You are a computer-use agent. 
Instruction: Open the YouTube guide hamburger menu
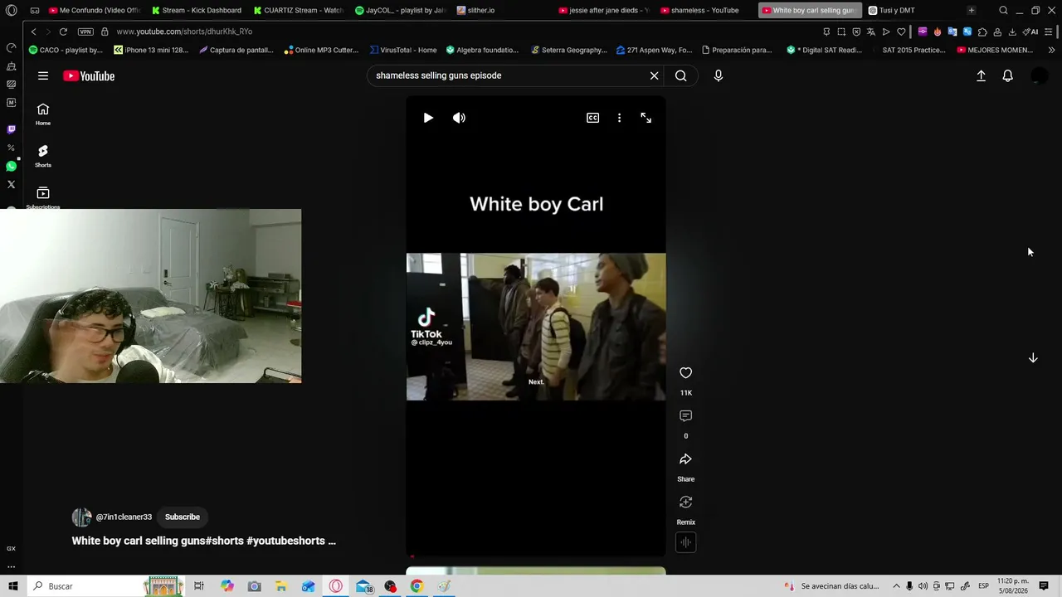pos(43,76)
